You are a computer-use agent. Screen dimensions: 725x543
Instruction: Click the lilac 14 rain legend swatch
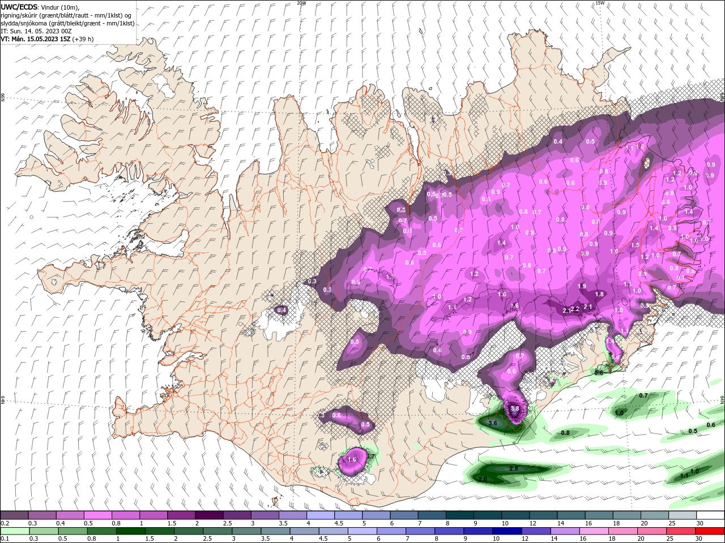pos(565,531)
